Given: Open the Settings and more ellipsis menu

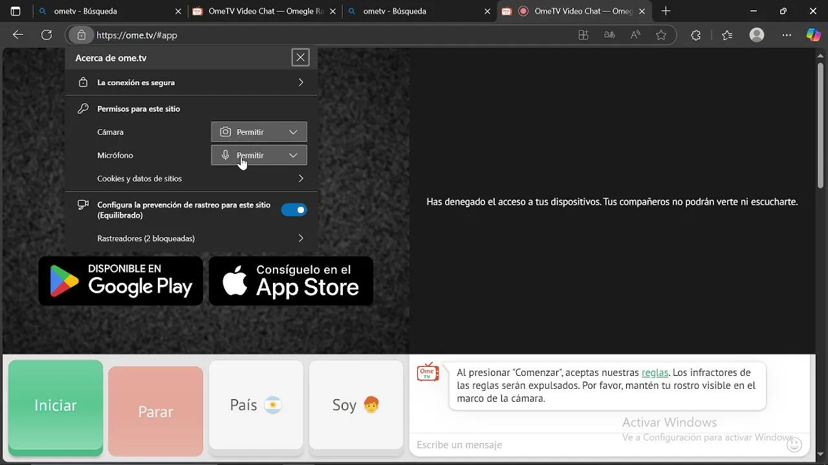Looking at the screenshot, I should (787, 36).
